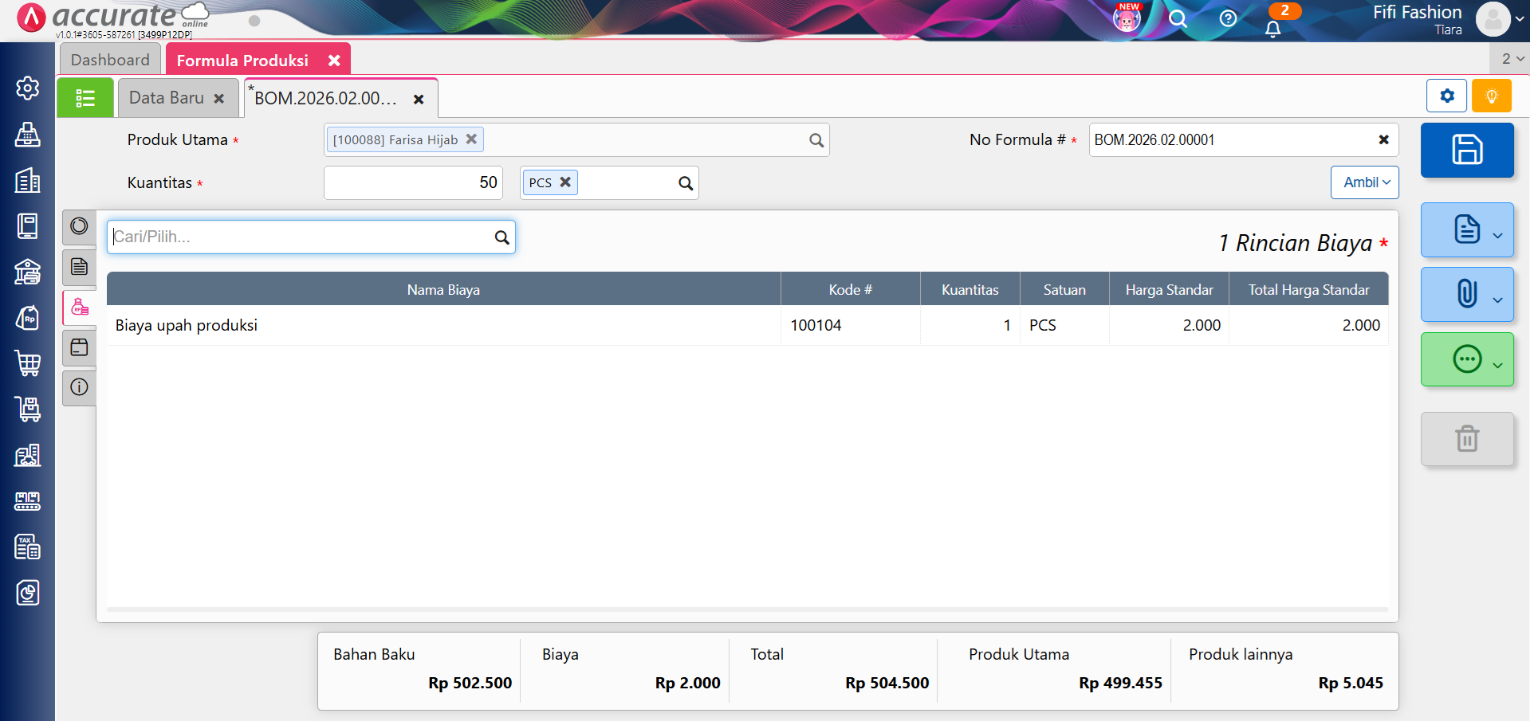Open the green list view button
This screenshot has width=1530, height=721.
coord(85,98)
